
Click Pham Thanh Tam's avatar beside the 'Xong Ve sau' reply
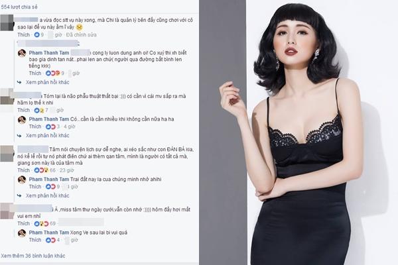coord(22,233)
